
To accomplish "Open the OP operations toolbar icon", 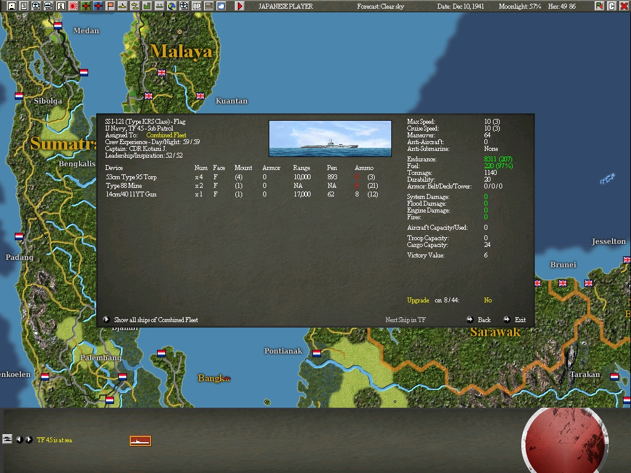I will point(197,6).
